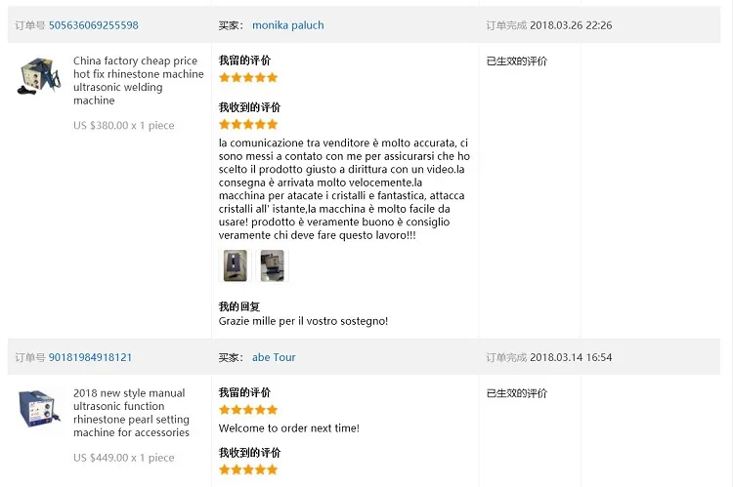Click the stars above 'Welcome to order next time!'
The image size is (733, 487).
tap(248, 410)
